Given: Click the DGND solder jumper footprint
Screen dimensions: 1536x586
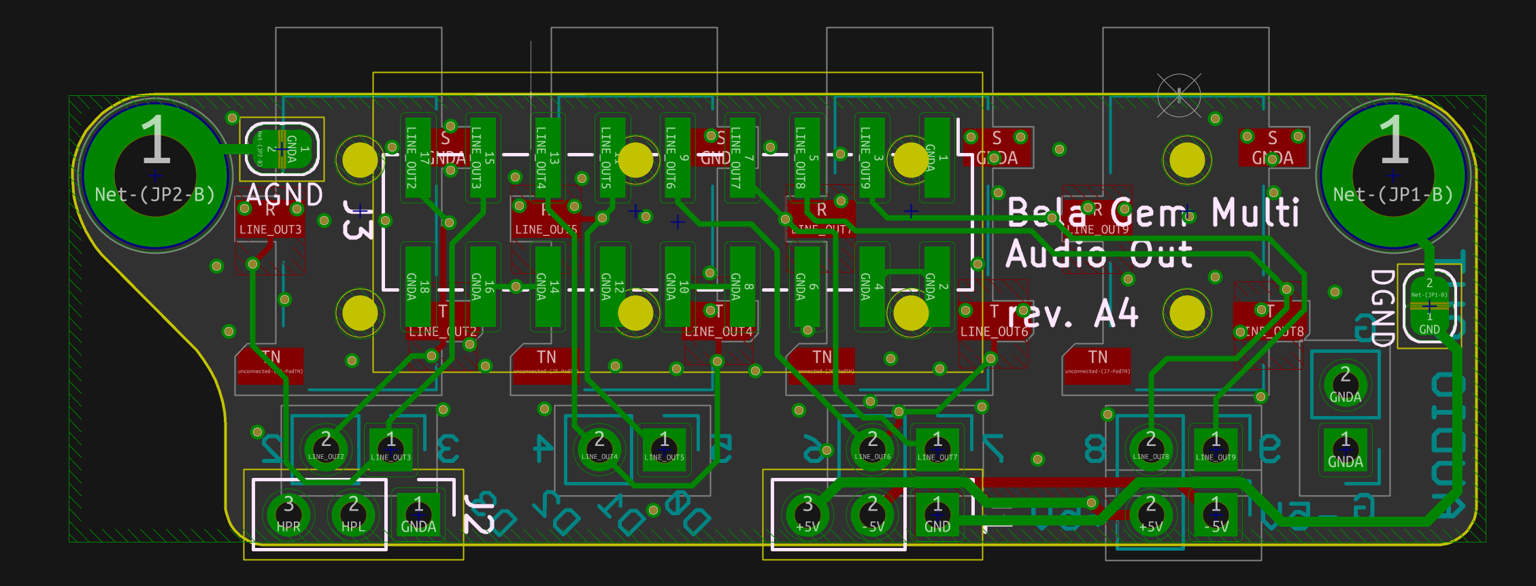Looking at the screenshot, I should pos(1429,305).
